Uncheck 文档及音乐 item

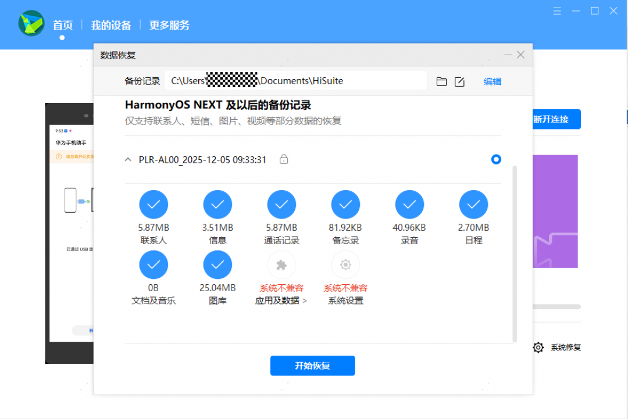coord(154,264)
